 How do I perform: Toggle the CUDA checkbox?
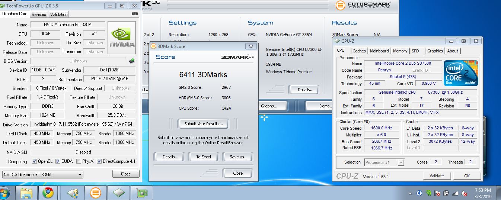[x=58, y=161]
